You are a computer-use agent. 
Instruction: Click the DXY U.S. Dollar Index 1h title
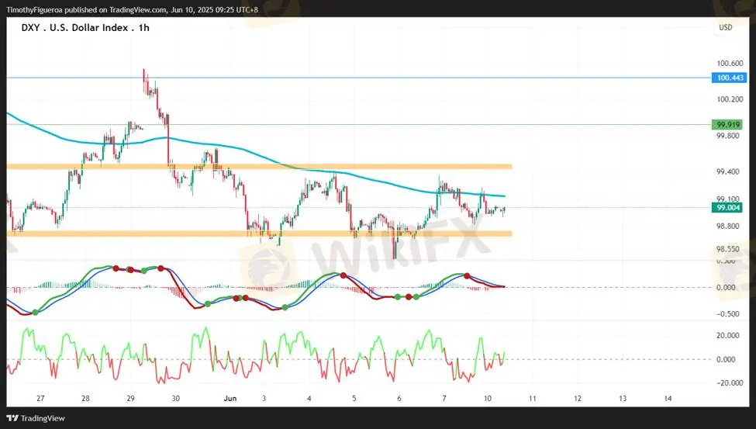point(85,28)
